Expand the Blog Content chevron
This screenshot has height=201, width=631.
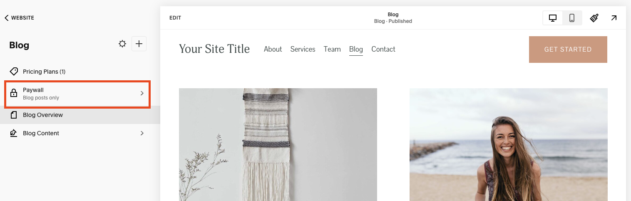pos(142,133)
